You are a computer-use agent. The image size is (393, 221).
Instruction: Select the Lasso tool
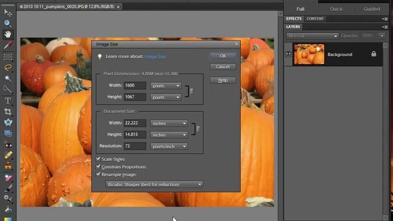[x=8, y=68]
